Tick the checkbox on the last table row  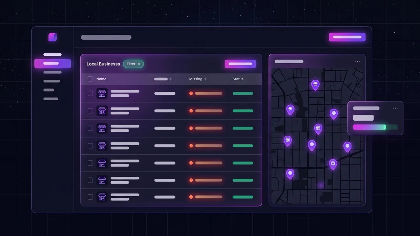pos(90,197)
